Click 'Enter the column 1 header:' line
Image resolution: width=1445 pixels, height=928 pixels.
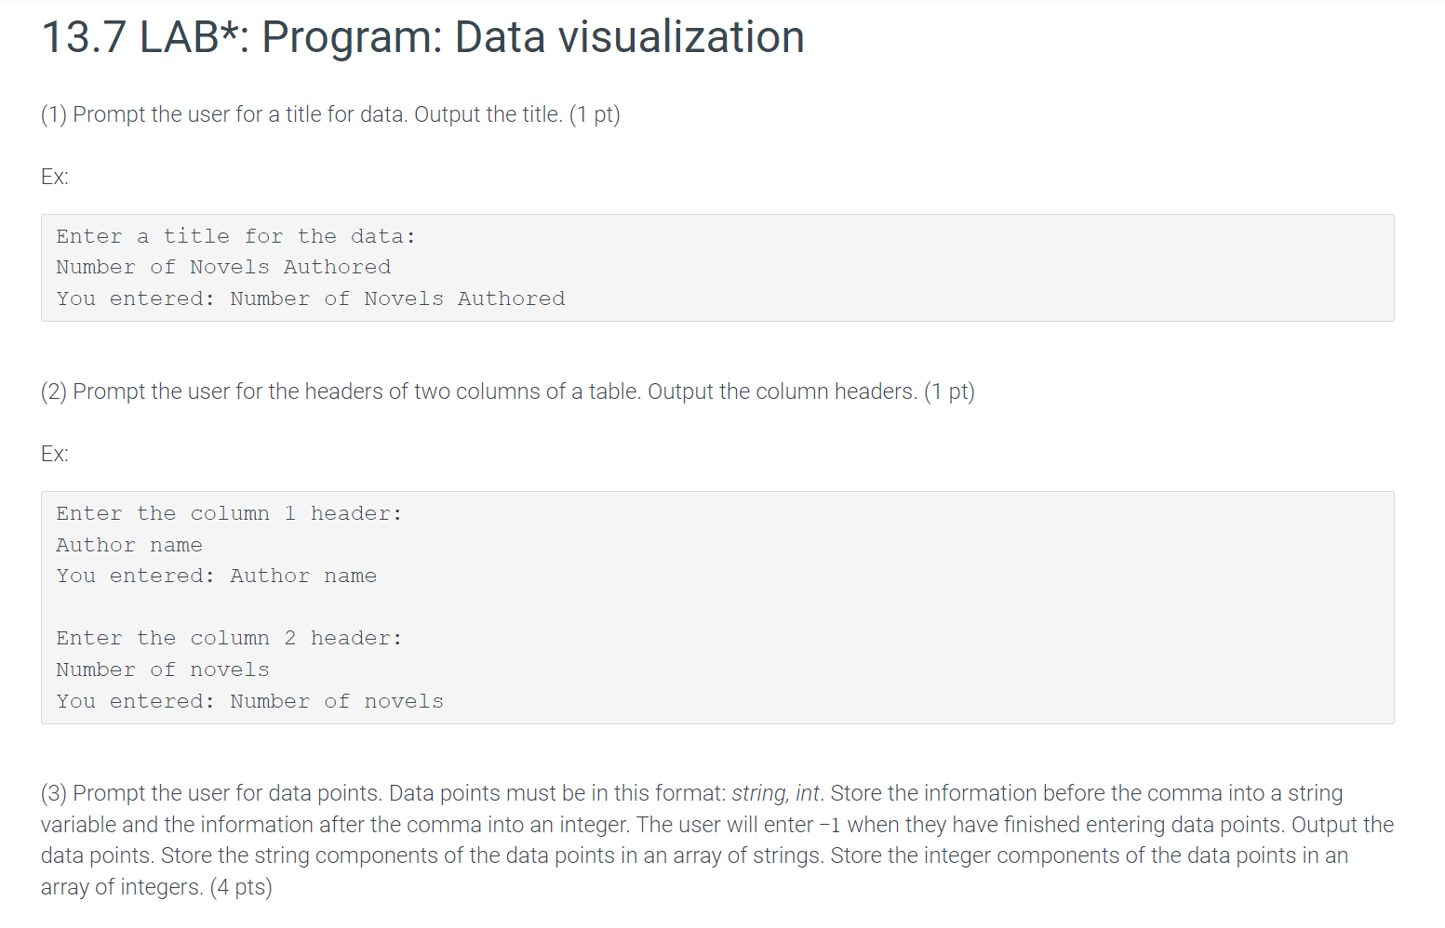click(x=229, y=513)
